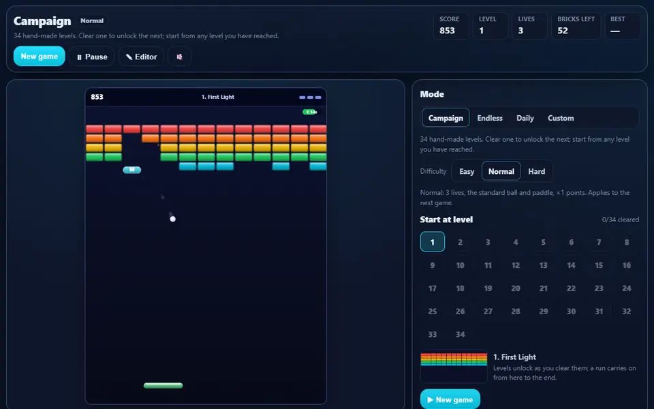Click the falling cyan power-up capsule
The height and width of the screenshot is (409, 654).
[x=131, y=170]
